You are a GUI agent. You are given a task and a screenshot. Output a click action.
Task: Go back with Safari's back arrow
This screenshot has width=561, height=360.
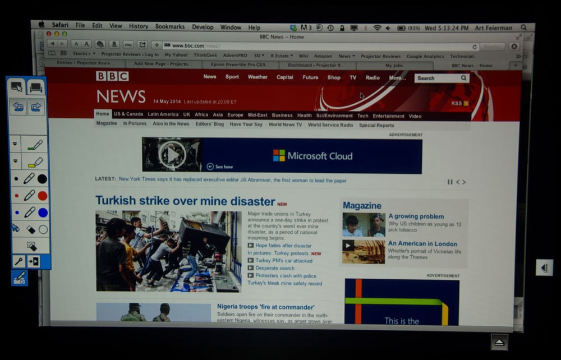pos(53,44)
